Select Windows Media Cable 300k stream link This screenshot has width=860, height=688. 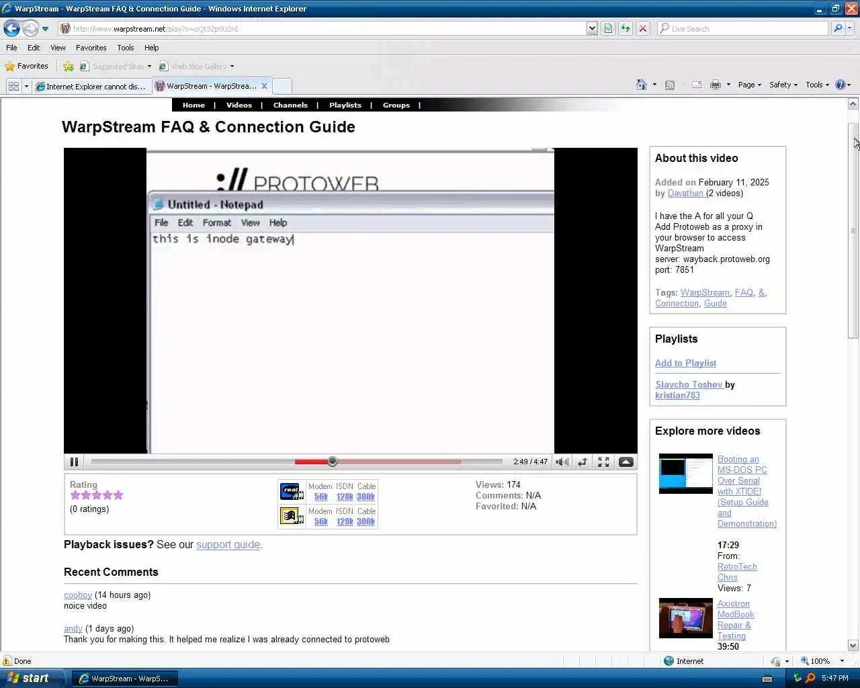pyautogui.click(x=365, y=521)
